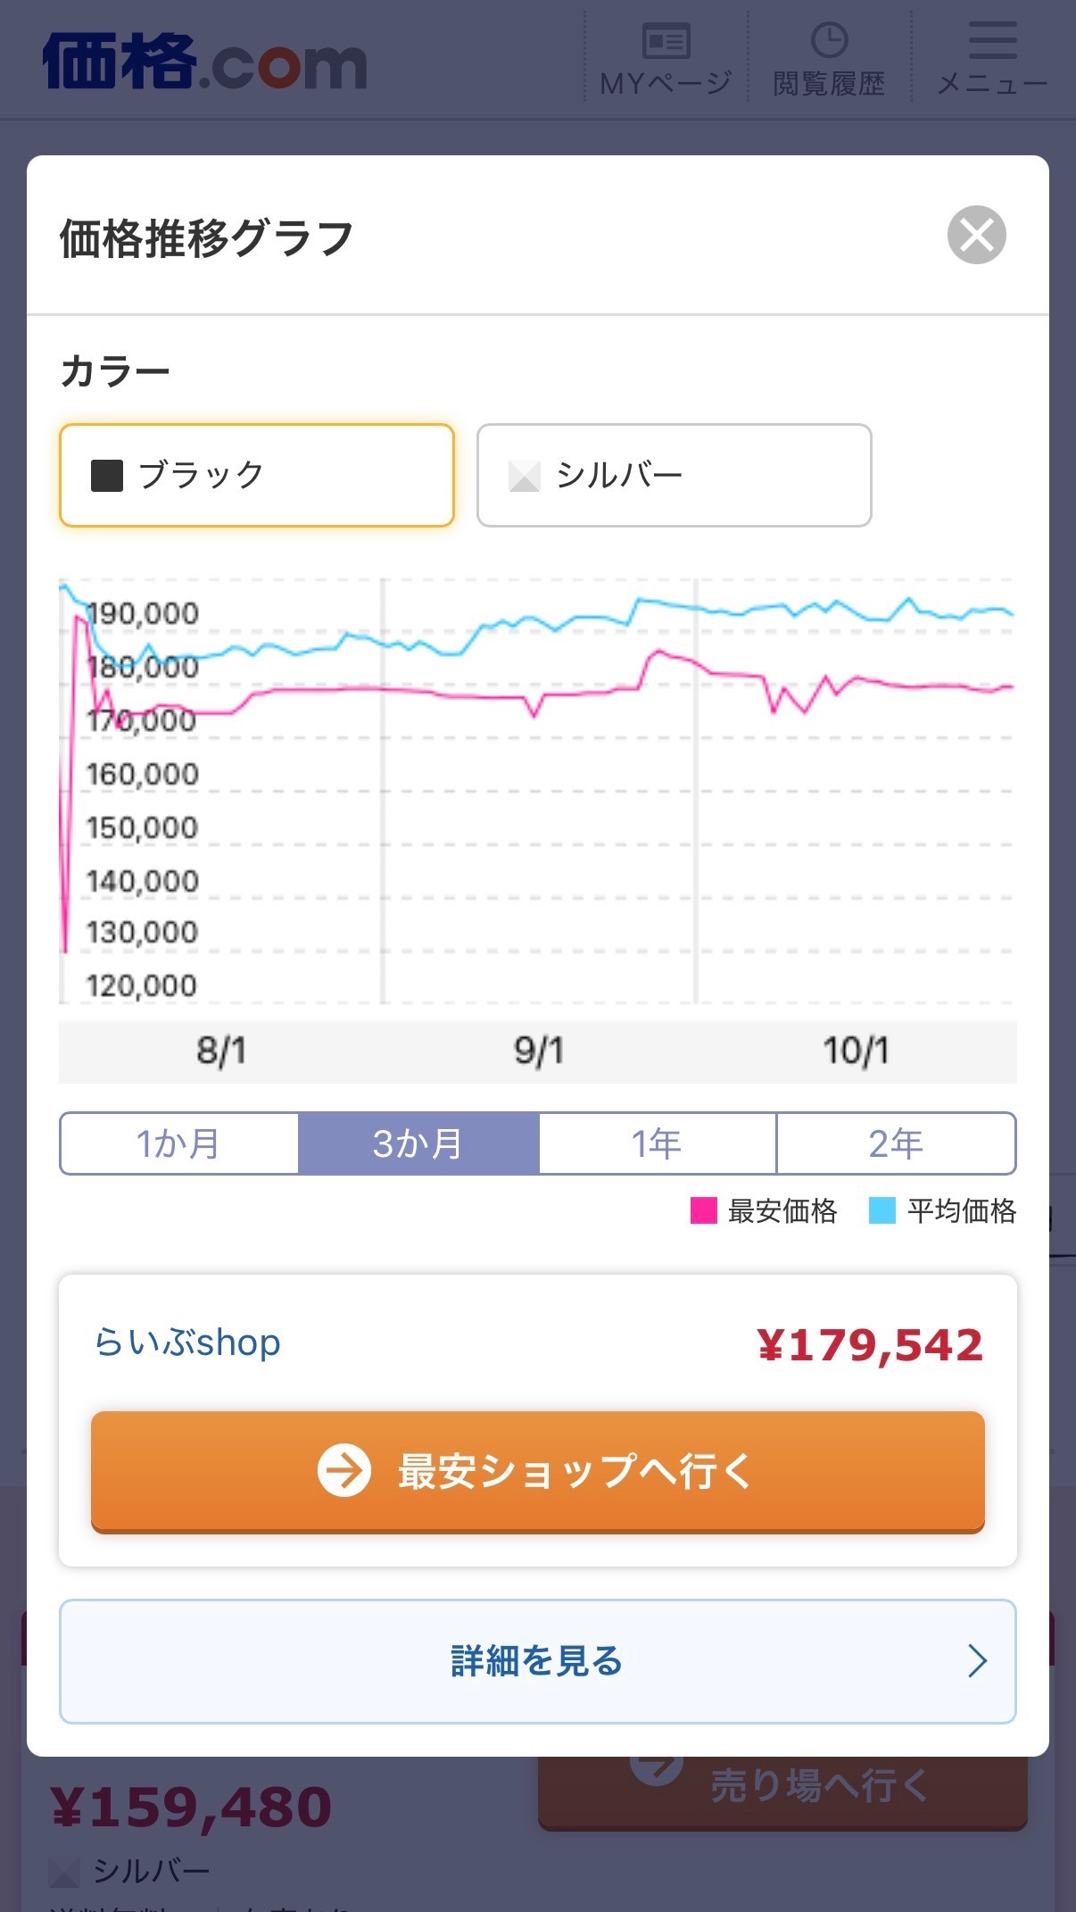
Task: Close the price trend graph dialog
Action: (x=976, y=235)
